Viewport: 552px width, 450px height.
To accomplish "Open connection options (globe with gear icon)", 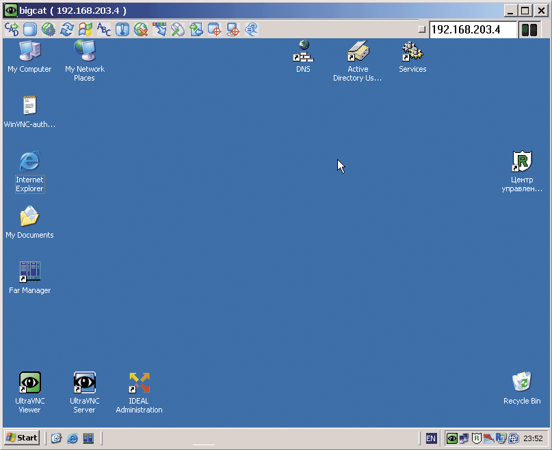I will (49, 29).
